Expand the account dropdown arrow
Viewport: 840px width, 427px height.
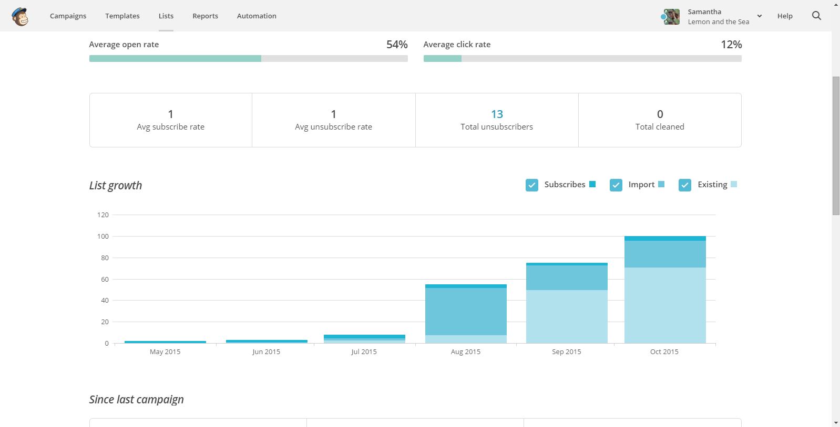[x=760, y=16]
